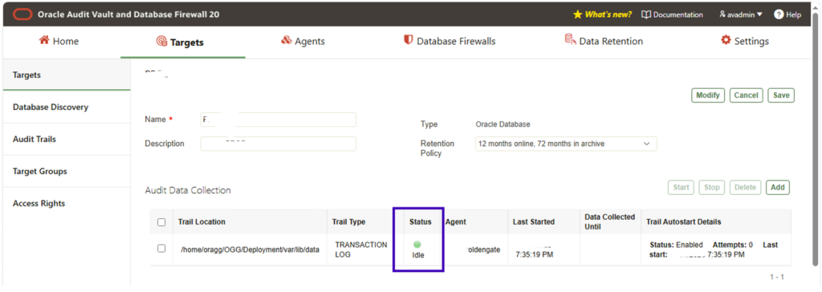Click the Oracle logo icon

[22, 14]
